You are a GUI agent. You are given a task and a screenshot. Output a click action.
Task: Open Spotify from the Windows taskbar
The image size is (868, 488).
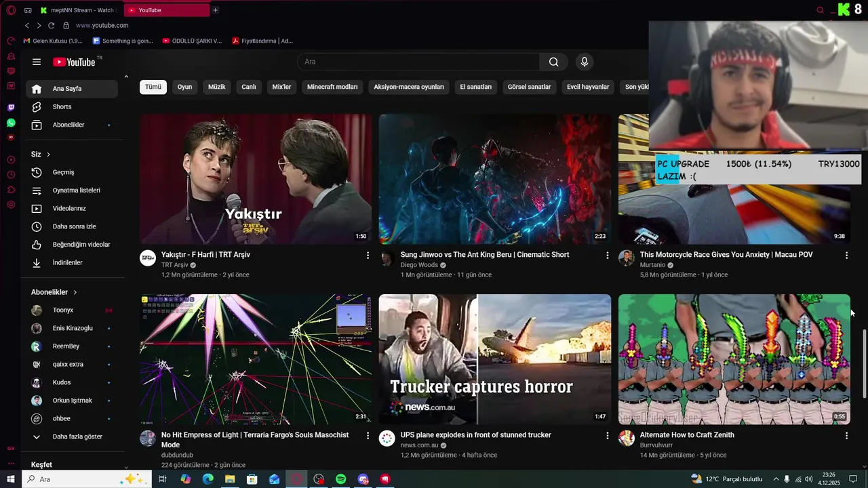click(341, 479)
